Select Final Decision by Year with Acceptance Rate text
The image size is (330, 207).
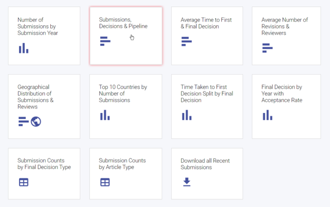click(x=282, y=93)
